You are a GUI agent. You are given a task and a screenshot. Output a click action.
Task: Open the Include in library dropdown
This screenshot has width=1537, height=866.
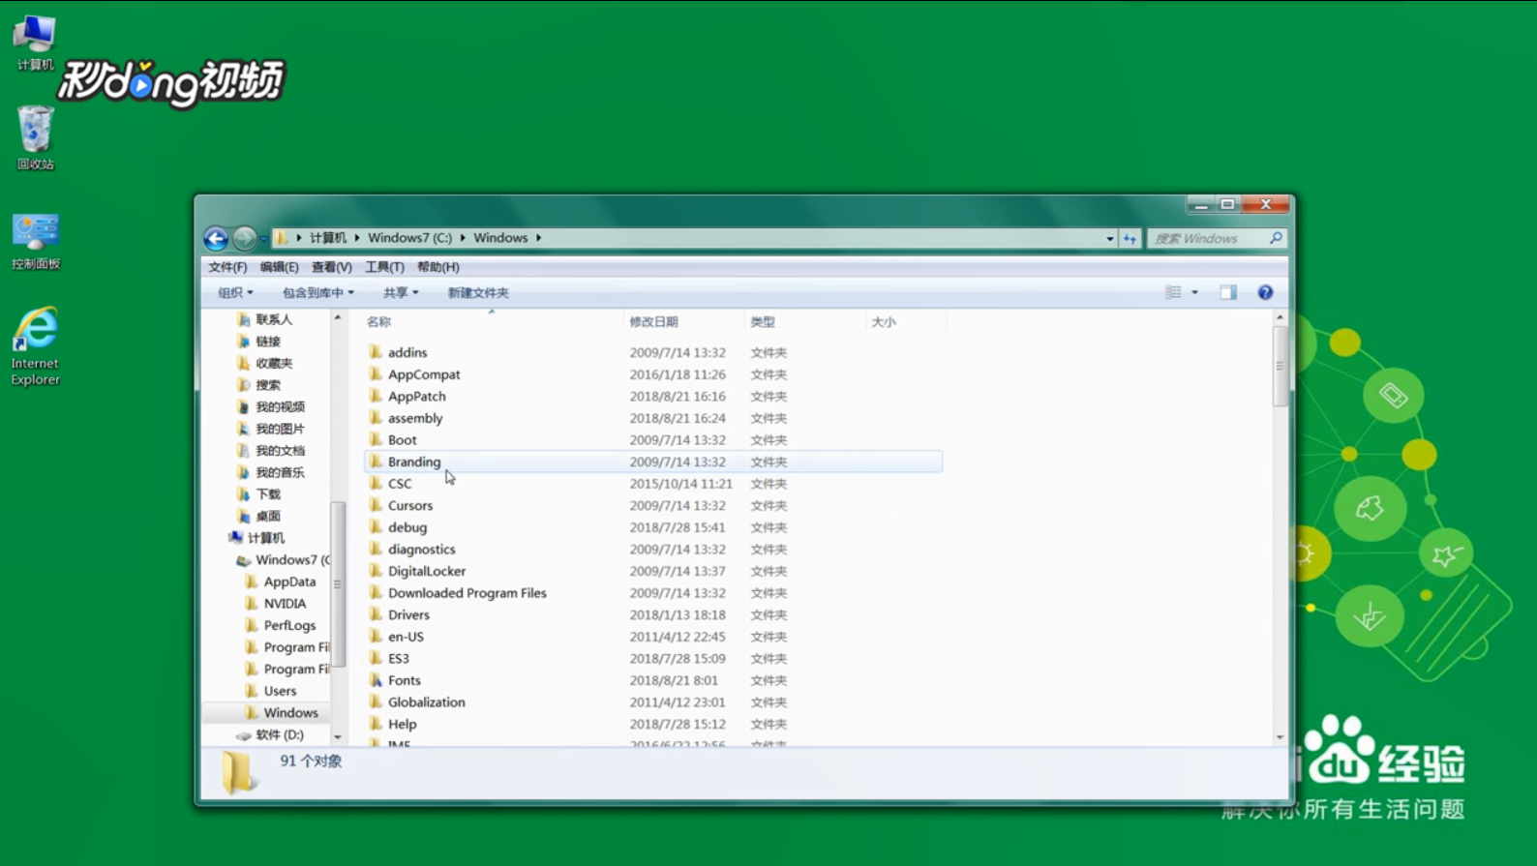(x=318, y=292)
